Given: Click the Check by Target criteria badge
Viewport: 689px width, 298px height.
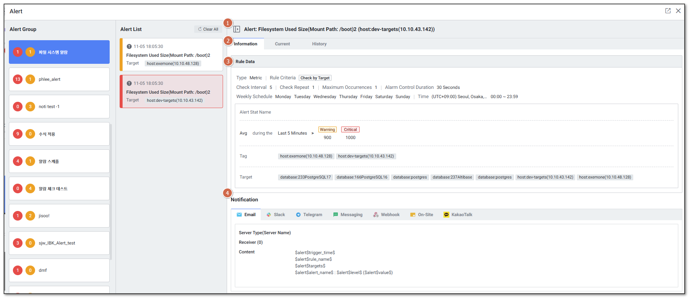Looking at the screenshot, I should [315, 78].
